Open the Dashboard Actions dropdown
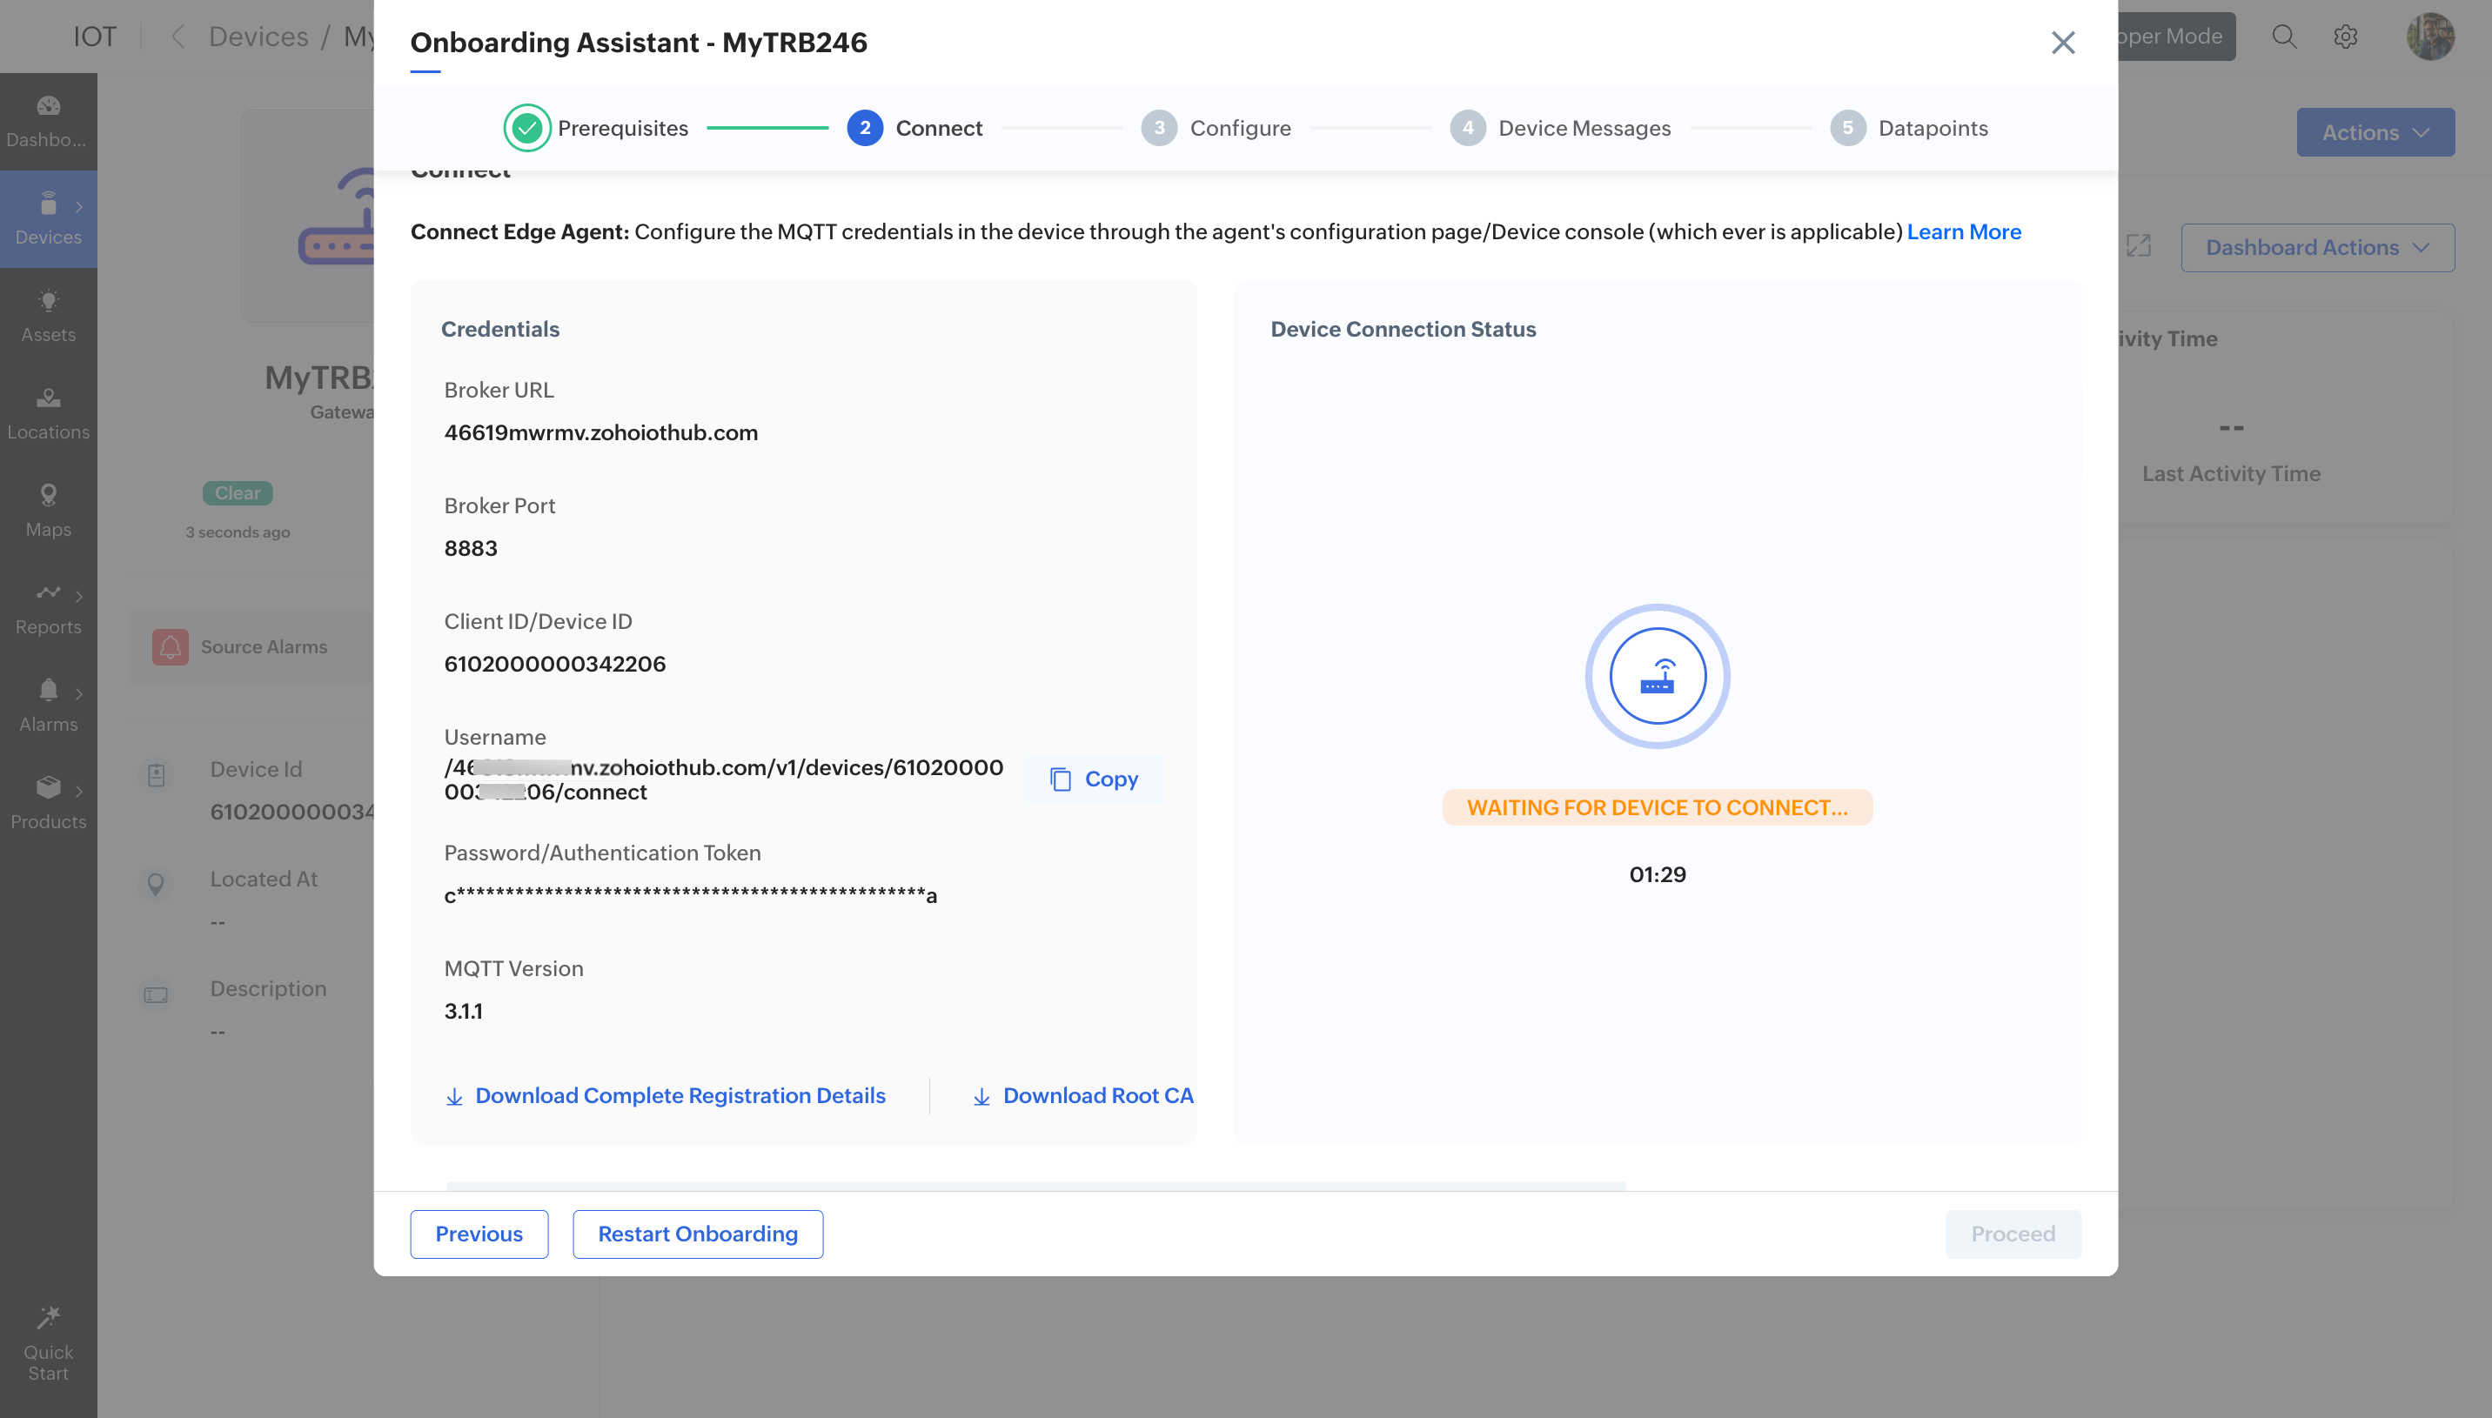Screen dimensions: 2492x1418 [x=2317, y=247]
